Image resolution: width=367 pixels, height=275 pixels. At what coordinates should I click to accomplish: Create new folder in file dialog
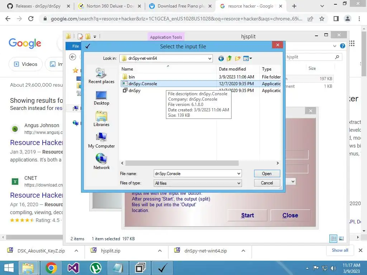click(238, 58)
